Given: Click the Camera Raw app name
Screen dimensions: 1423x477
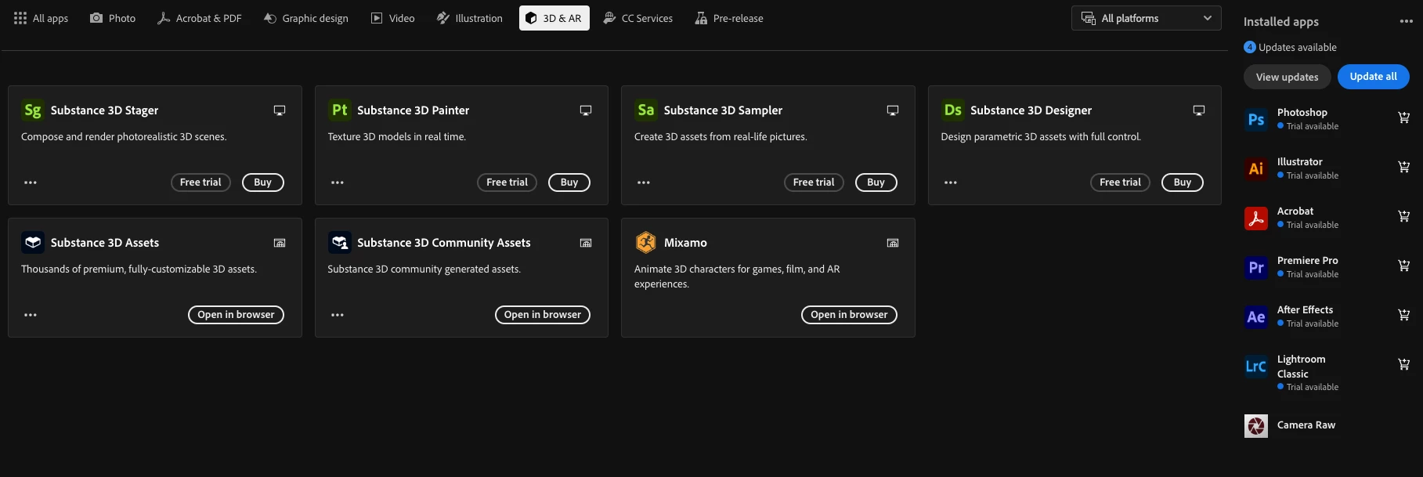Looking at the screenshot, I should coord(1306,425).
